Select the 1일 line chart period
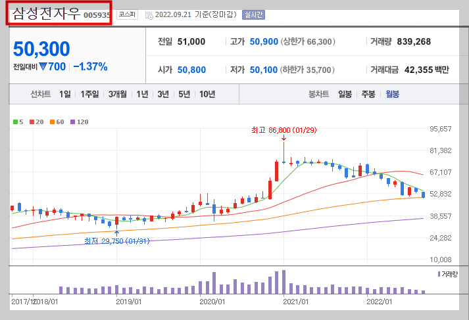Viewport: 469px width, 320px height. coord(65,95)
